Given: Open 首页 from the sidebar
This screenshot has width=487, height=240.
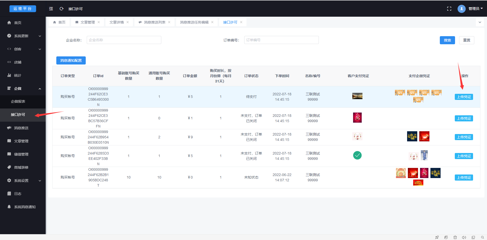Looking at the screenshot, I should (18, 23).
